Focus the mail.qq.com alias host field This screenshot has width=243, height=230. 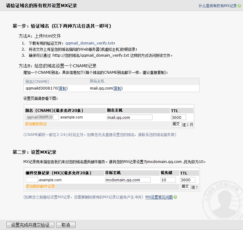(x=129, y=117)
